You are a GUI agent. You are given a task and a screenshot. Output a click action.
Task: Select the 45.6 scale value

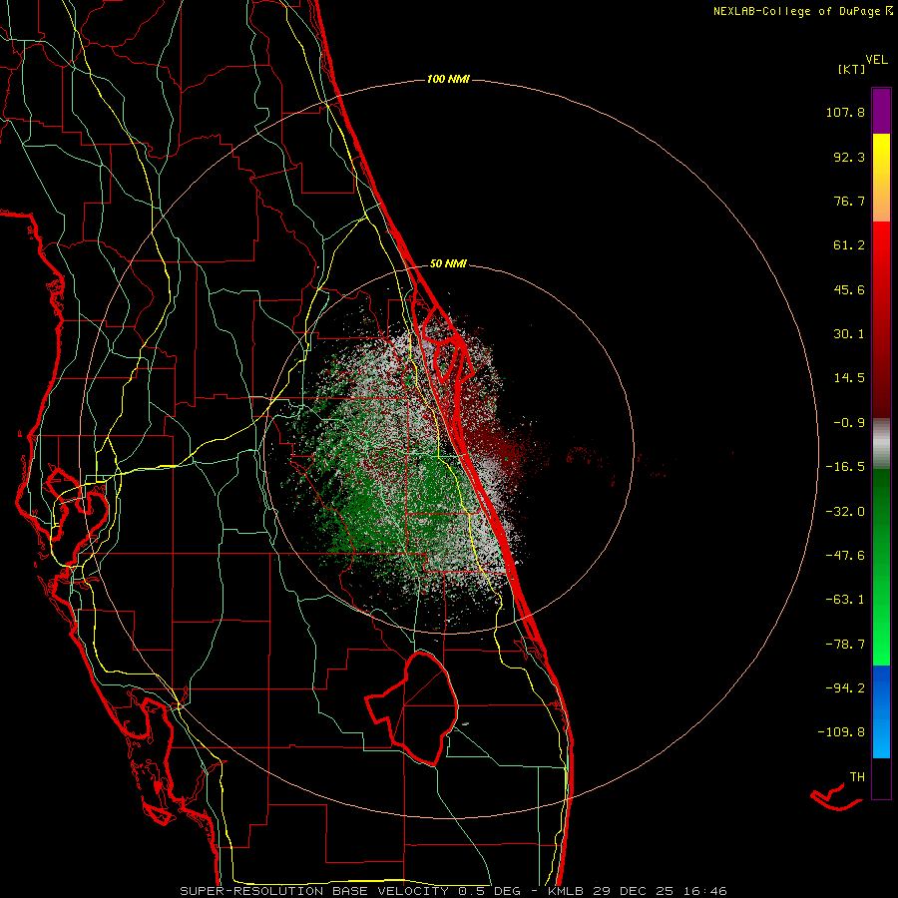(x=849, y=289)
